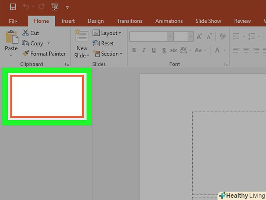Open the Layout dropdown

click(x=106, y=33)
